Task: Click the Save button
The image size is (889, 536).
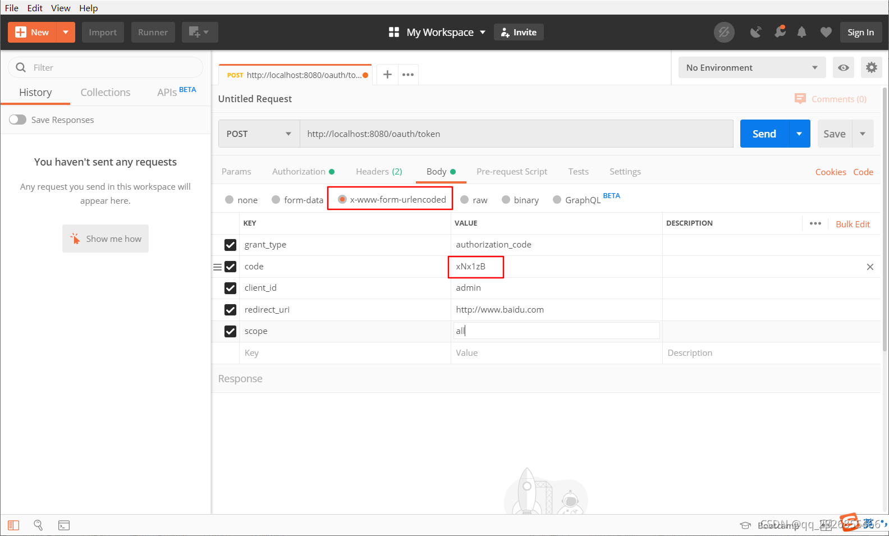Action: click(835, 134)
